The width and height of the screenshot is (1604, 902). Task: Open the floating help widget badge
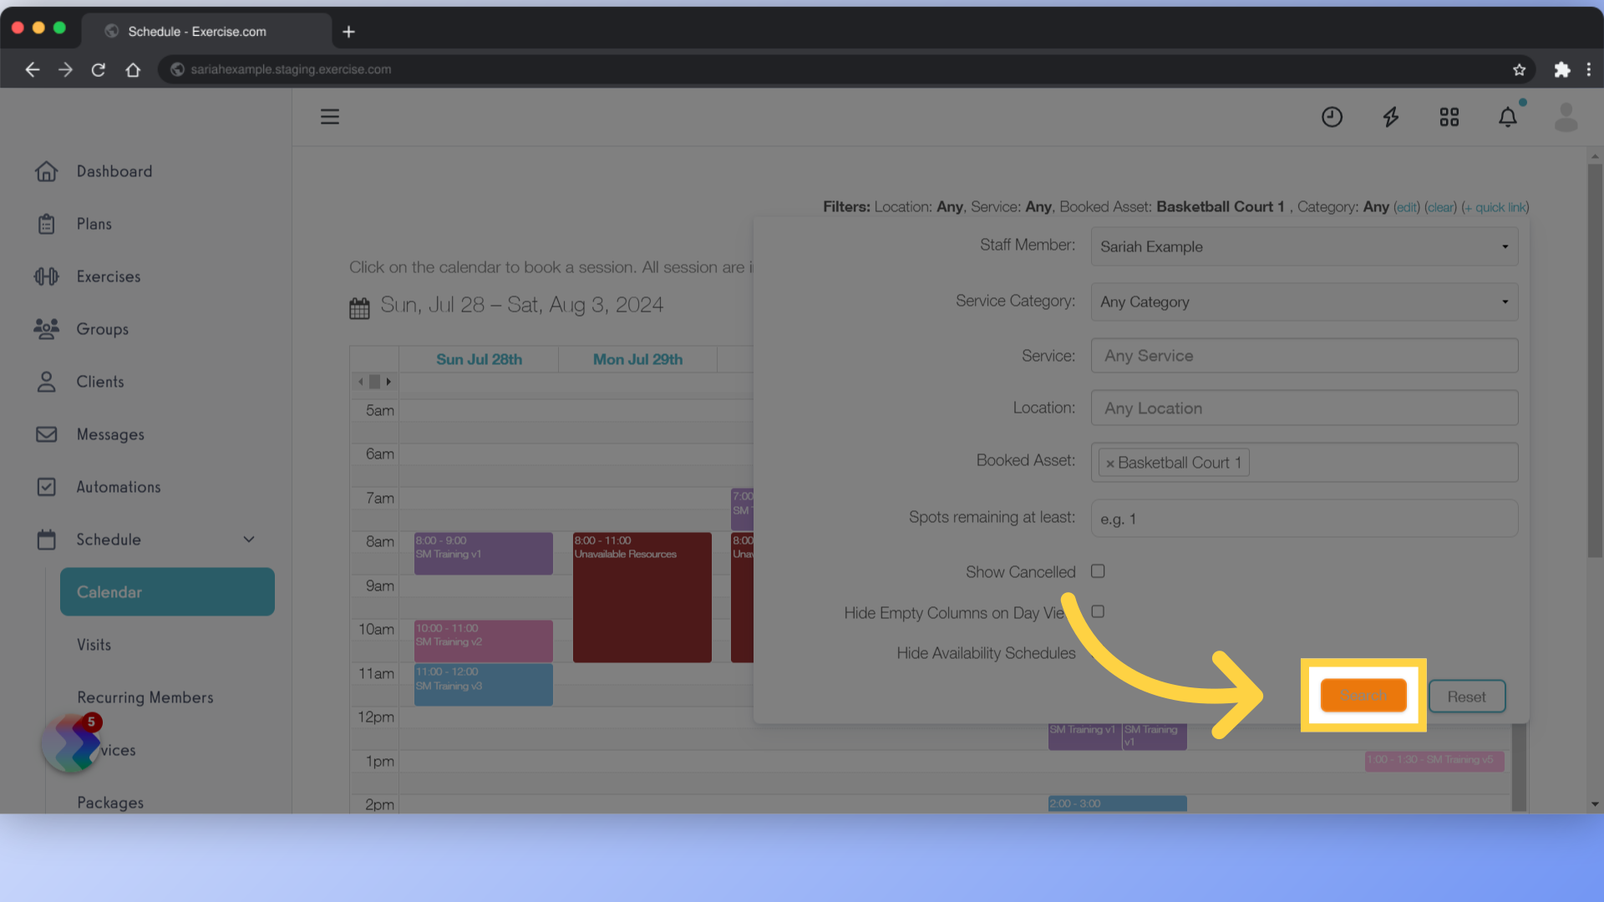(72, 742)
